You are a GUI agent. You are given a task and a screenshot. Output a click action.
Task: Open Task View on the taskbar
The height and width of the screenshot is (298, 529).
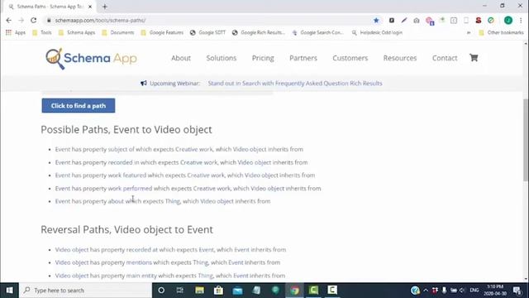[180, 291]
